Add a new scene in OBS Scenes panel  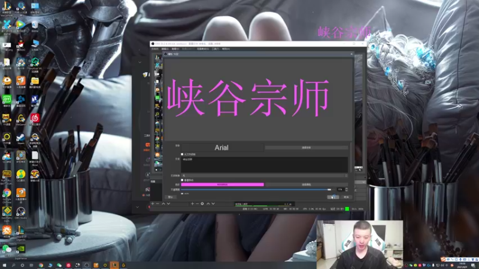153,203
